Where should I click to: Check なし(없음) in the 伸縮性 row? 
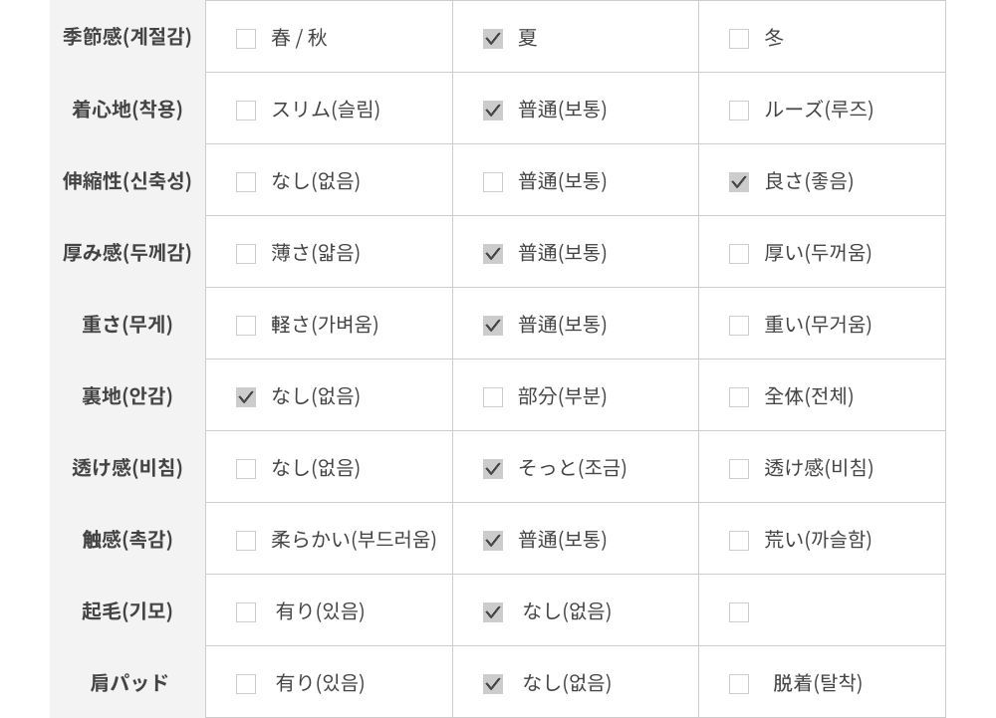click(246, 182)
